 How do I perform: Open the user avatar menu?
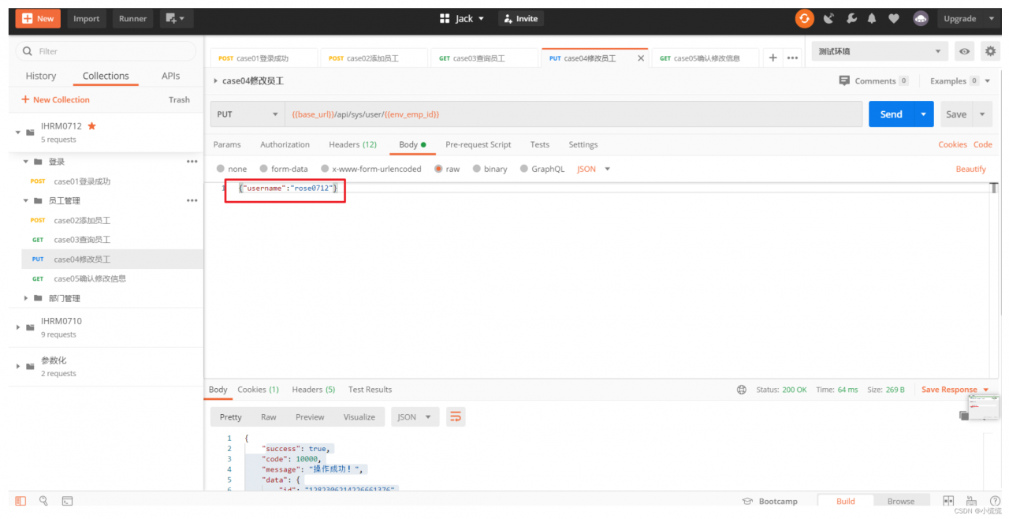(x=920, y=19)
